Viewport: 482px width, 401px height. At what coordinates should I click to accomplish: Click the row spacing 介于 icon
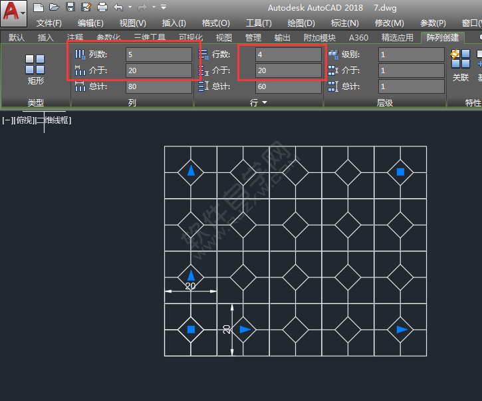(x=203, y=70)
